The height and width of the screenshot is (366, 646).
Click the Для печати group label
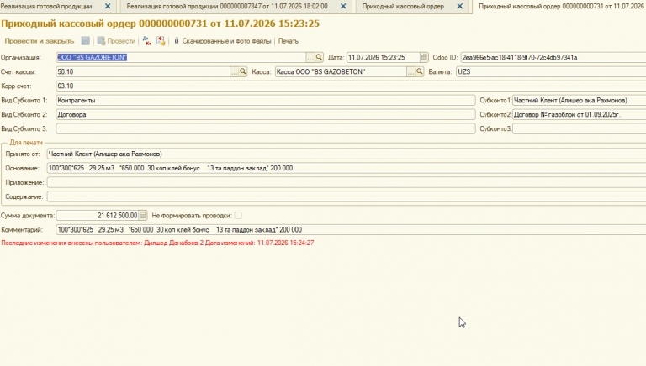tap(26, 143)
